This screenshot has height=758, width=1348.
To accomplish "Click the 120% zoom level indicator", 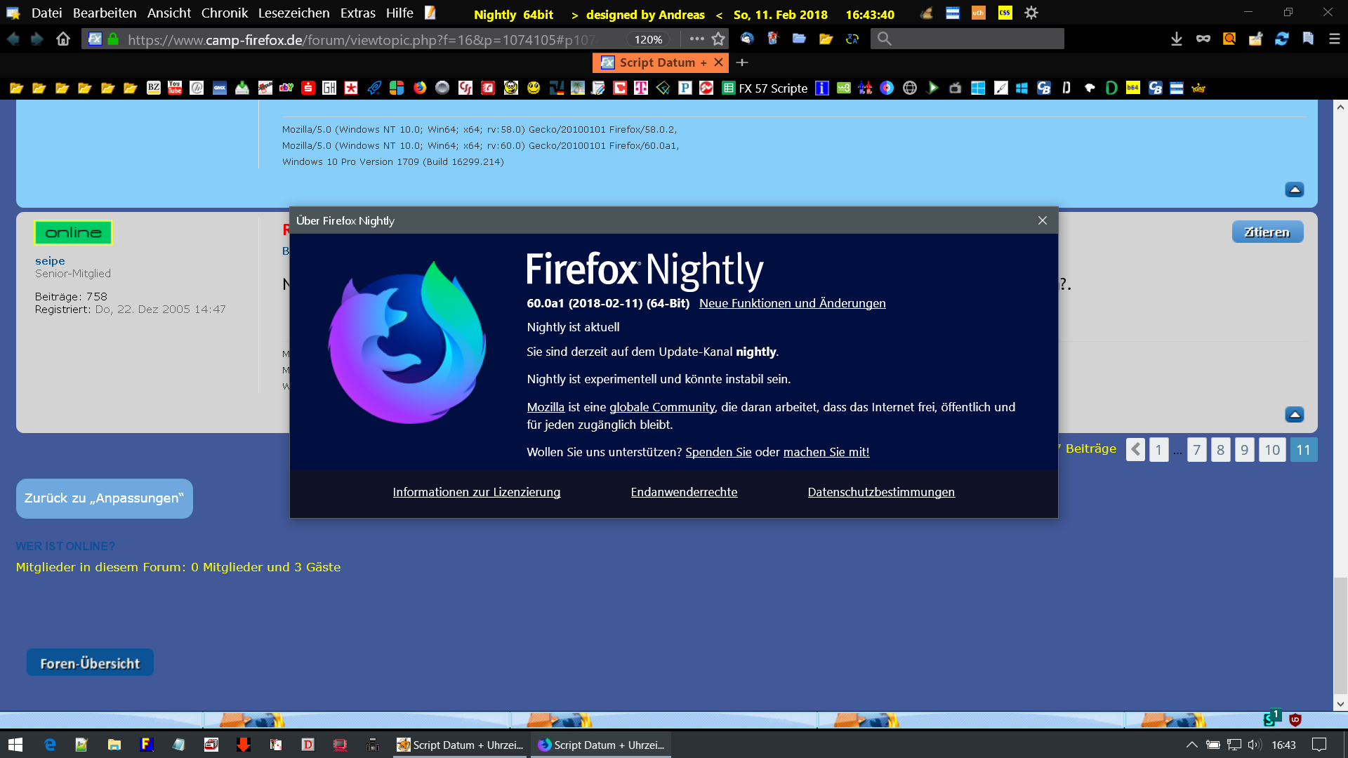I will point(647,40).
